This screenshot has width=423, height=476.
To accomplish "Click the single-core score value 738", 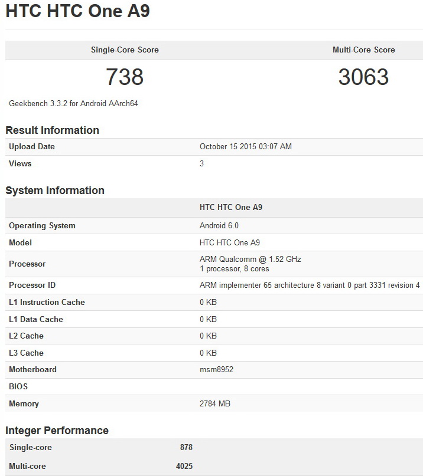I will pos(125,77).
